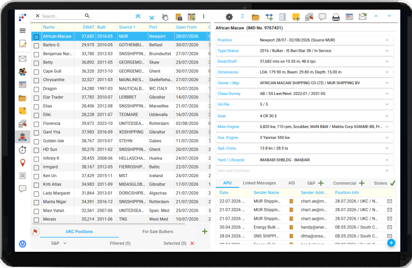The image size is (412, 268).
Task: Click the red flag icon near UKC Positions
Action: point(35,231)
